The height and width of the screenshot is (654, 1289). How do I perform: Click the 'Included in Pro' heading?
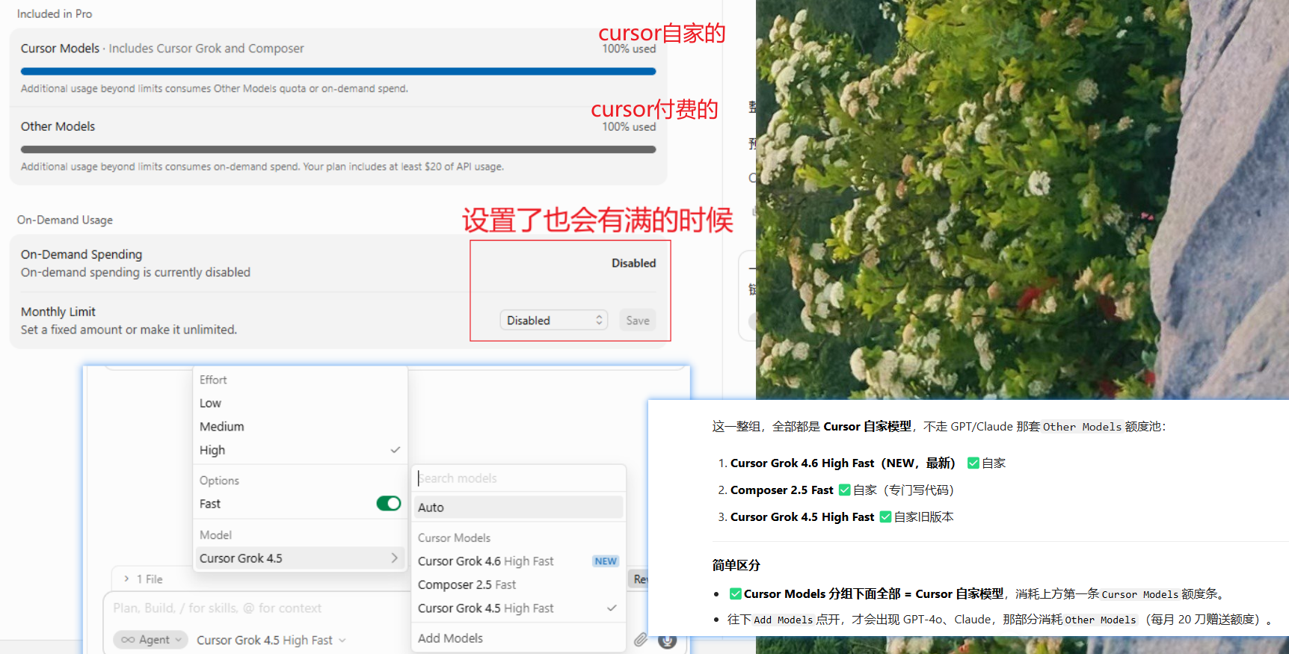55,14
